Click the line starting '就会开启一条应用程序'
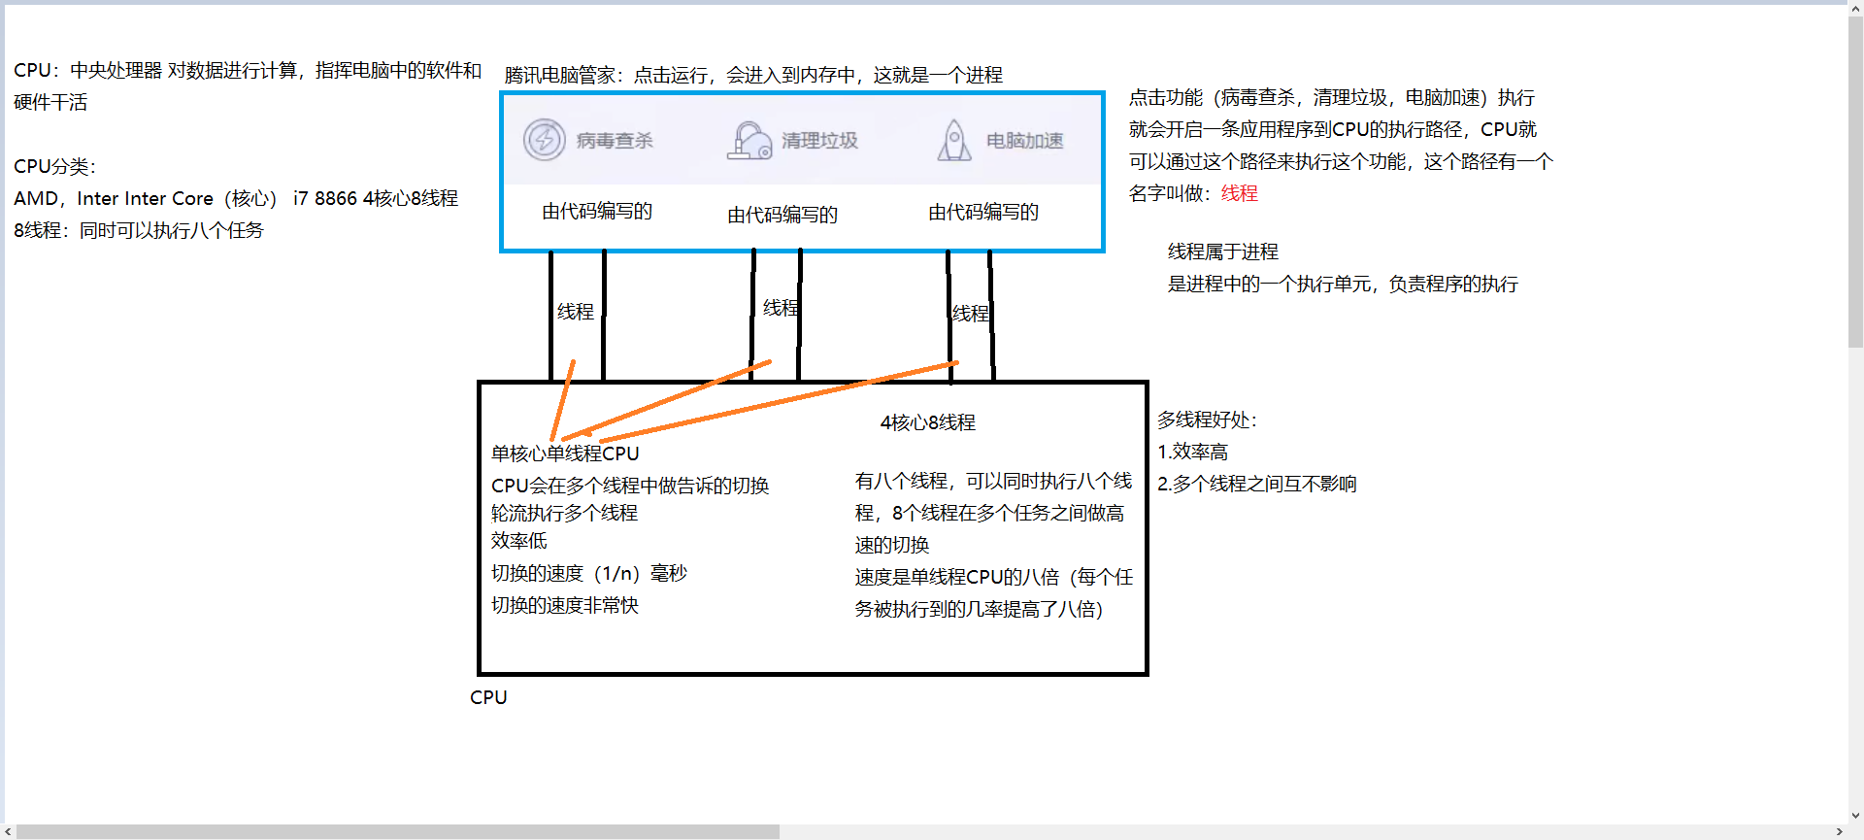The height and width of the screenshot is (840, 1864). coord(1333,129)
